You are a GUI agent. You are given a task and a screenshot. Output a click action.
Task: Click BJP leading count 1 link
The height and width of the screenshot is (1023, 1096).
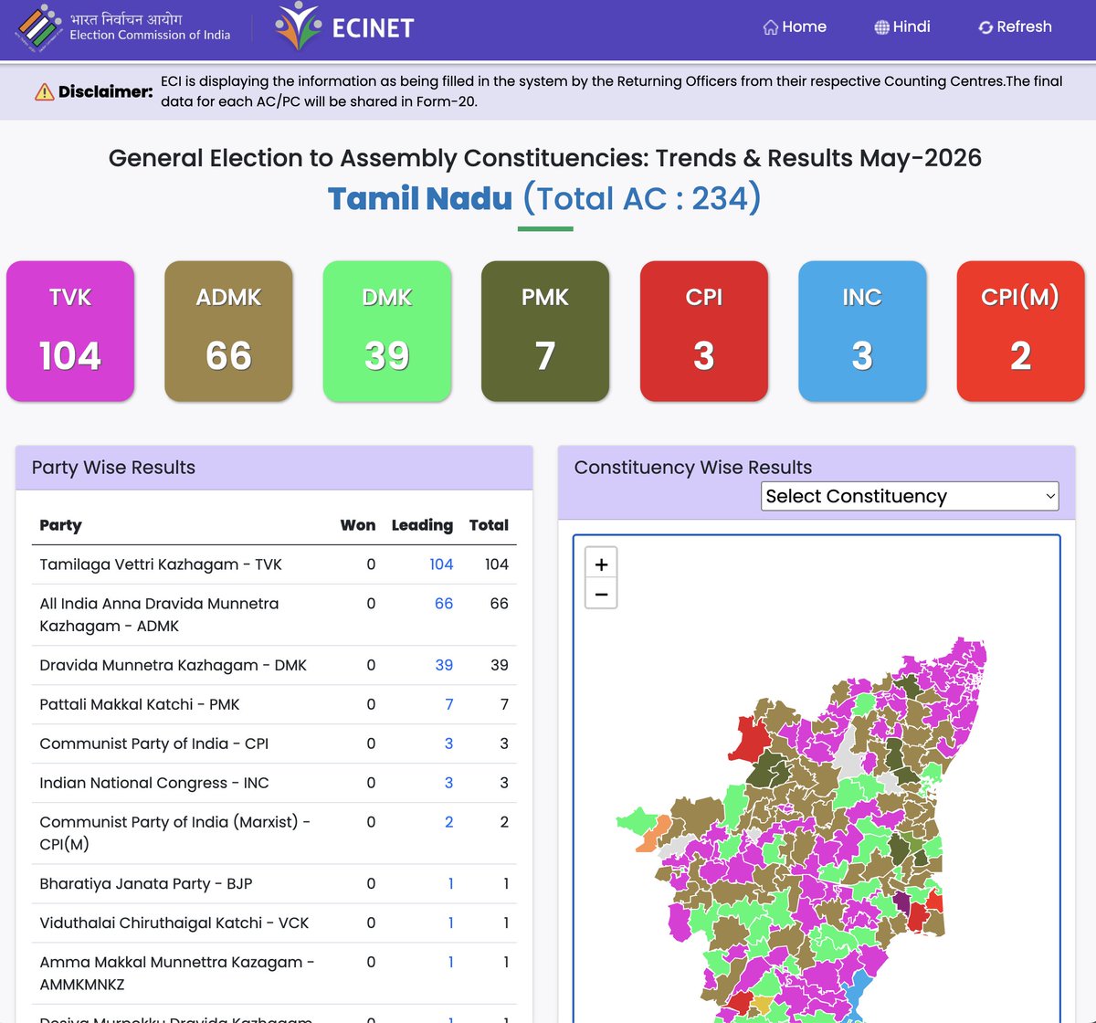pos(451,883)
